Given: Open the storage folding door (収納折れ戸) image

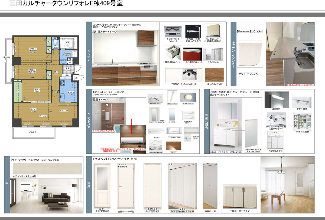Looking at the screenshot, I should [x=210, y=186].
